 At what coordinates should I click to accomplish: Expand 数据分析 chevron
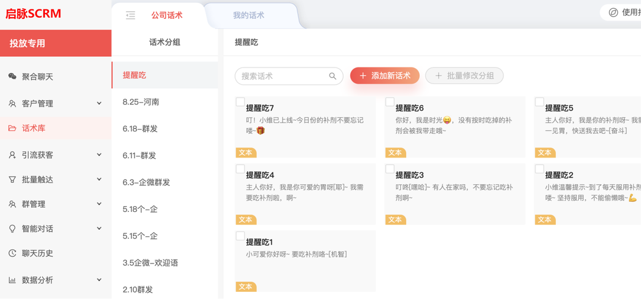[99, 280]
